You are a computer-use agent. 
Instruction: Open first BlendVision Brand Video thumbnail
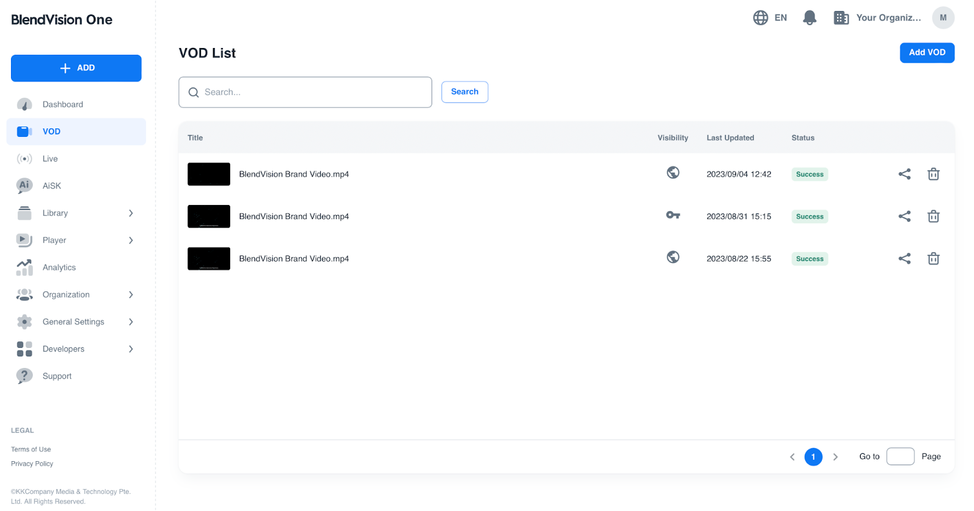[x=209, y=174]
